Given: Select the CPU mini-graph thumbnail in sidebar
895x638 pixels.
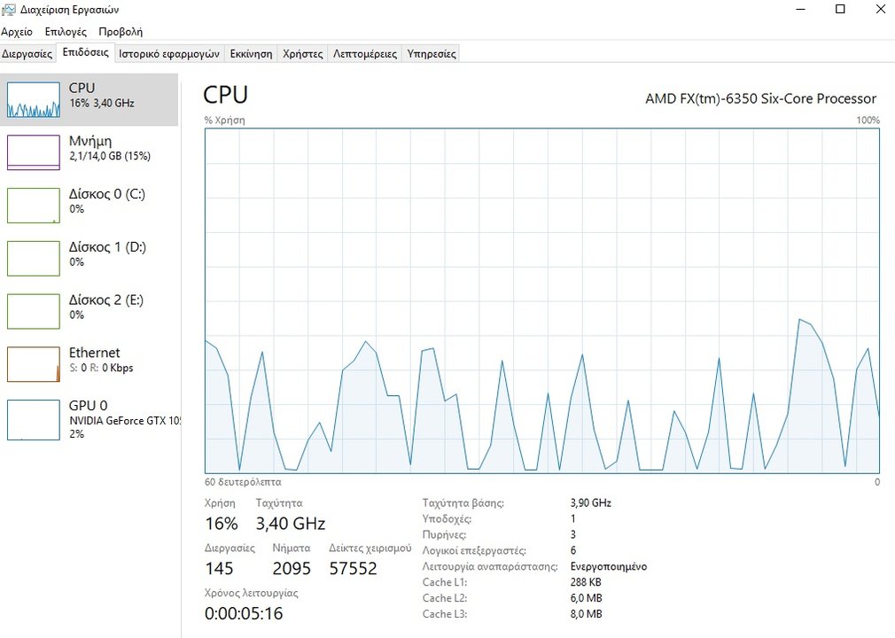Looking at the screenshot, I should 34,99.
